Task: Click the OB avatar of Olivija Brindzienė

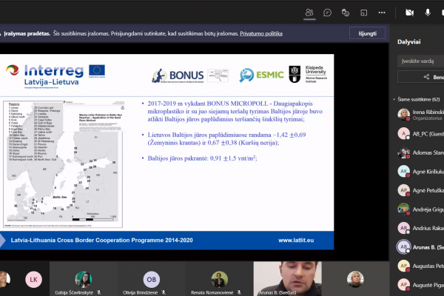Action: pos(151,280)
